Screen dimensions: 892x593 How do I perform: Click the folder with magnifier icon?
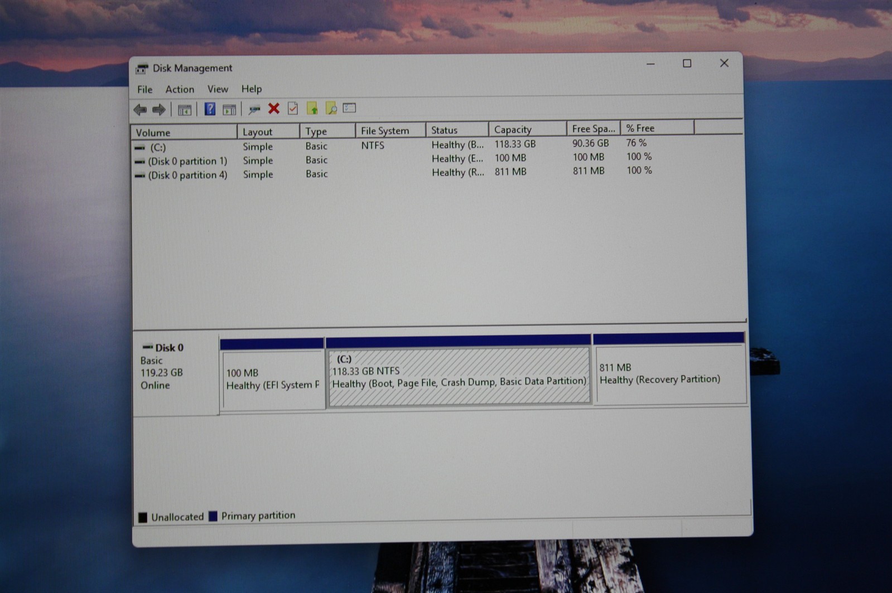coord(331,108)
